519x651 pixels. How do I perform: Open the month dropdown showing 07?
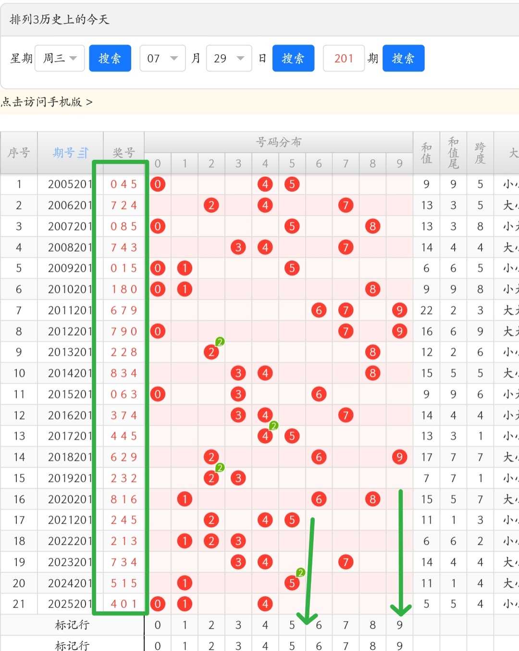[162, 58]
